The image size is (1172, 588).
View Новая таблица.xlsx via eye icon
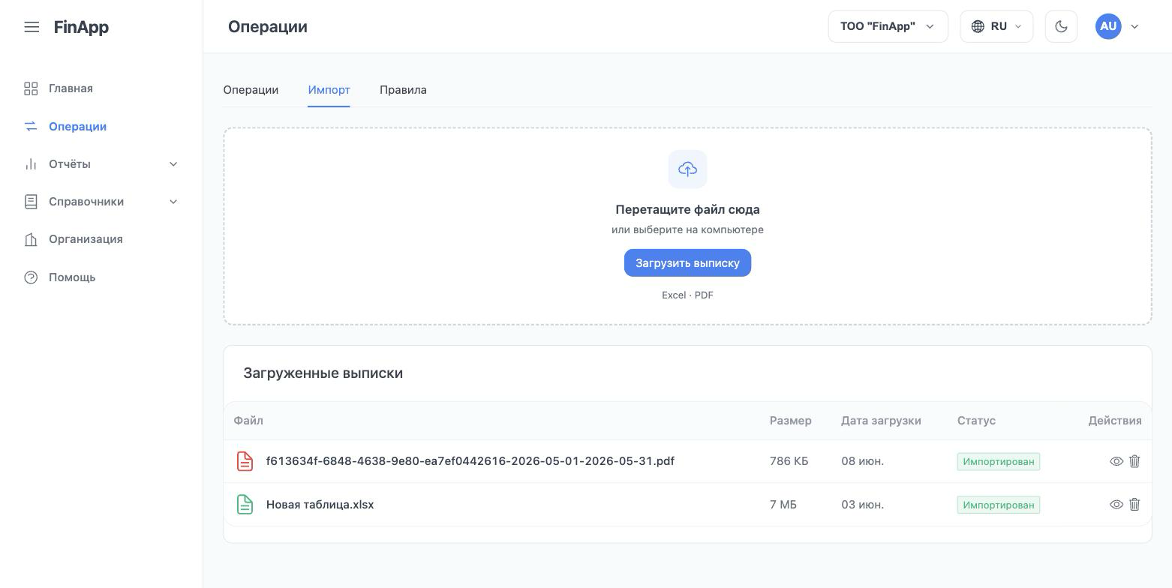pos(1116,505)
